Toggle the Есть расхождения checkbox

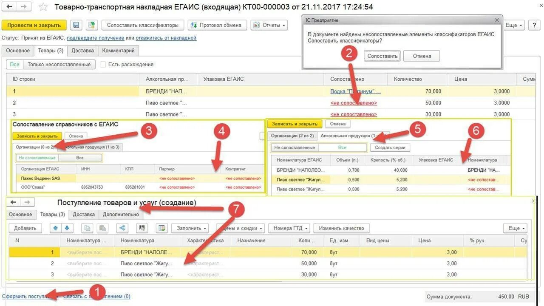click(x=103, y=65)
